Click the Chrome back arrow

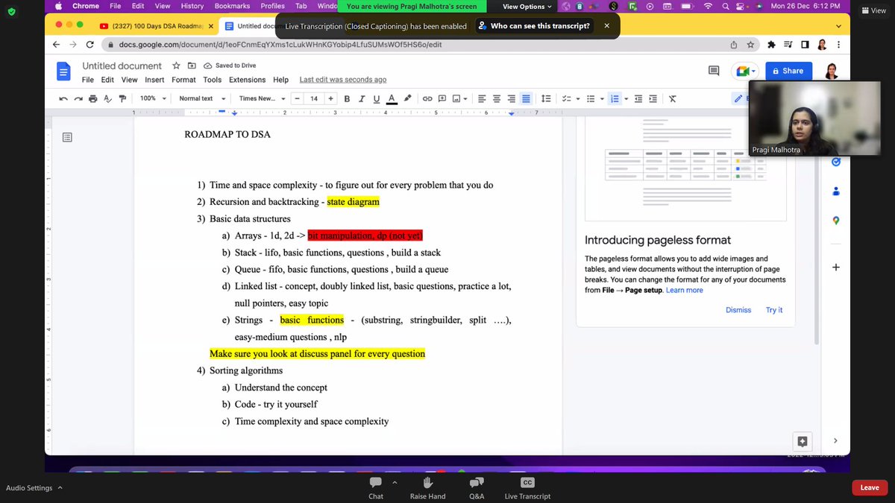click(x=57, y=45)
